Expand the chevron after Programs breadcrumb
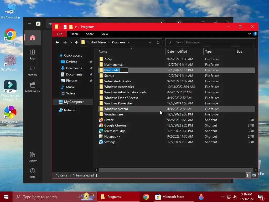The width and height of the screenshot is (269, 202). (128, 42)
